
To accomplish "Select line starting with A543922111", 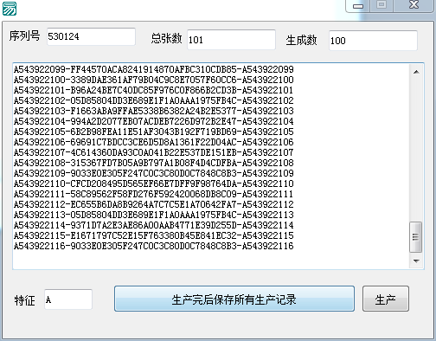I will (154, 194).
